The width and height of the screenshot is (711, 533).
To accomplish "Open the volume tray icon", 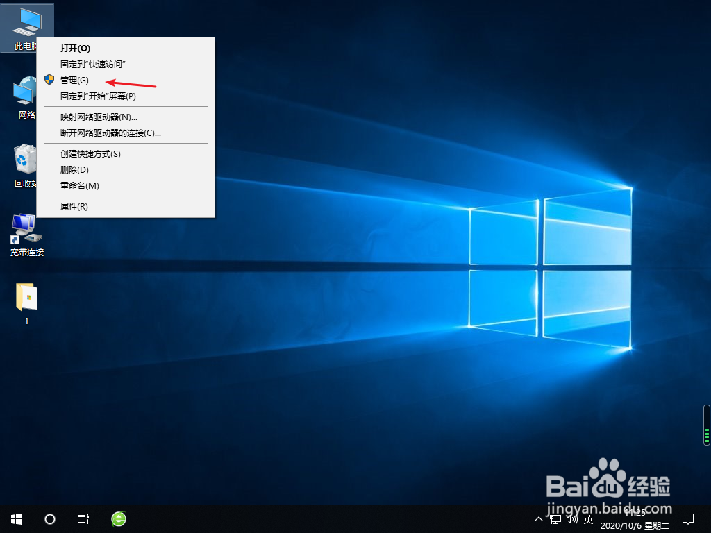I will coord(572,519).
